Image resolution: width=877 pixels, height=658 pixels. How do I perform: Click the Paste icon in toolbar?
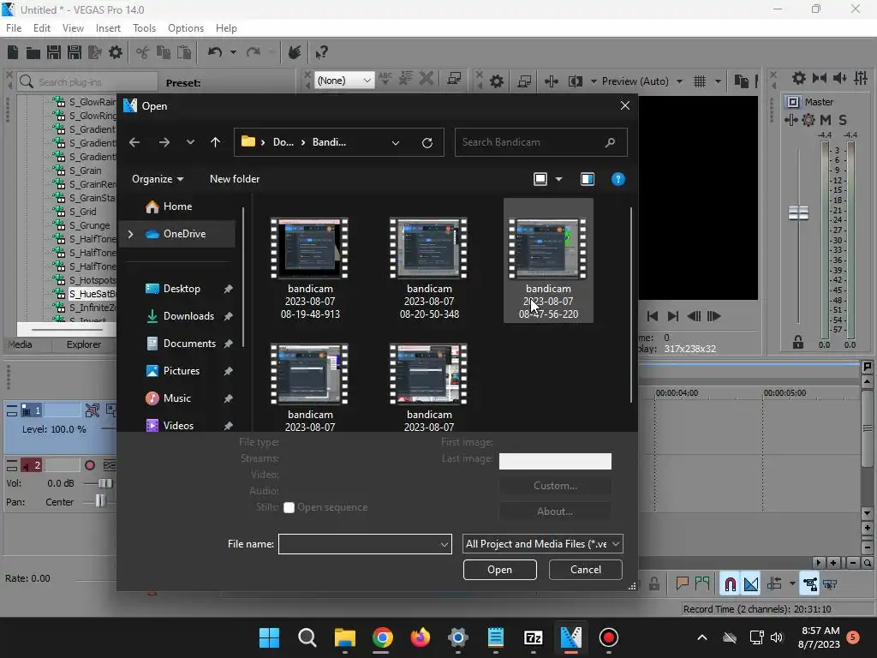point(184,52)
